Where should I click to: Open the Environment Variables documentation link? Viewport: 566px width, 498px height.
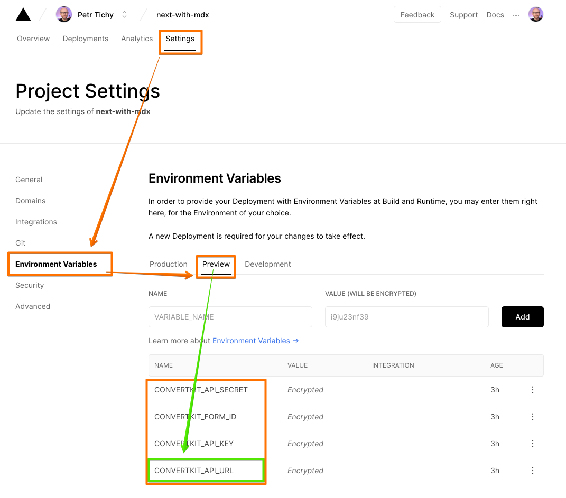[255, 341]
